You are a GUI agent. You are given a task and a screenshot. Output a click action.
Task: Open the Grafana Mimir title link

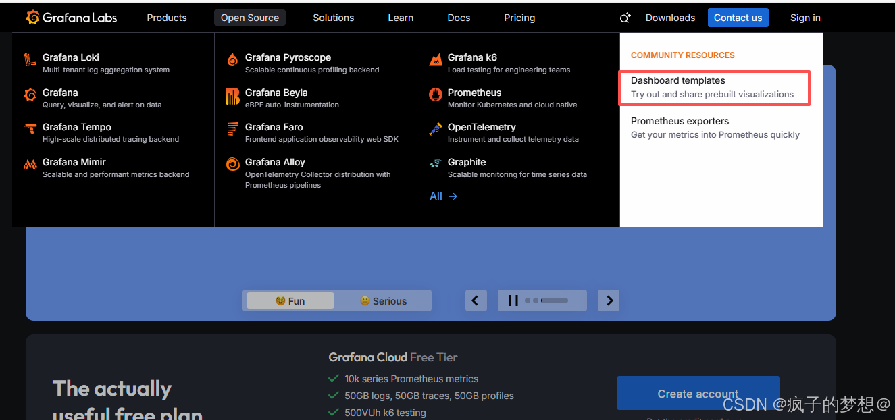point(74,162)
